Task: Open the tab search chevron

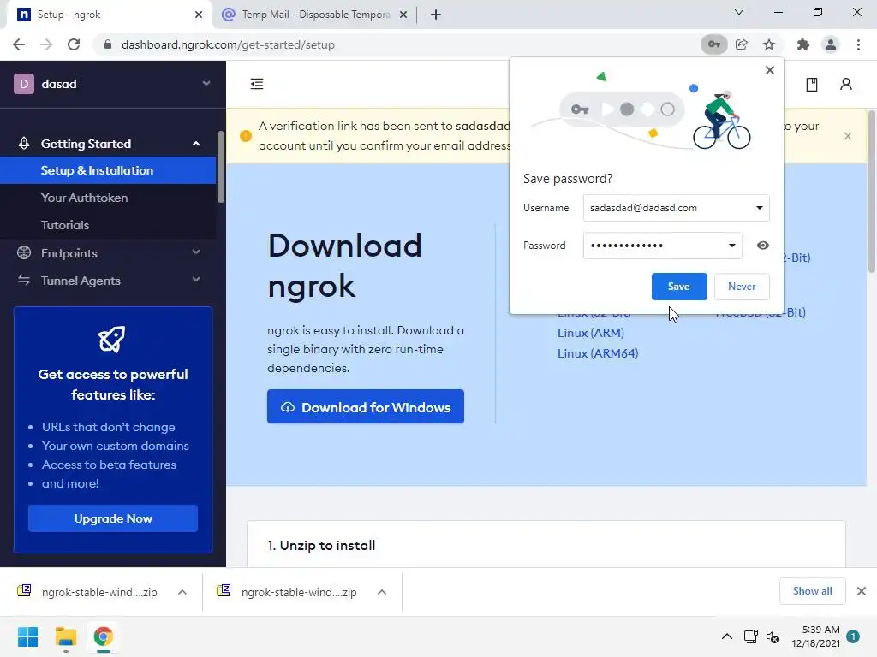Action: point(739,12)
